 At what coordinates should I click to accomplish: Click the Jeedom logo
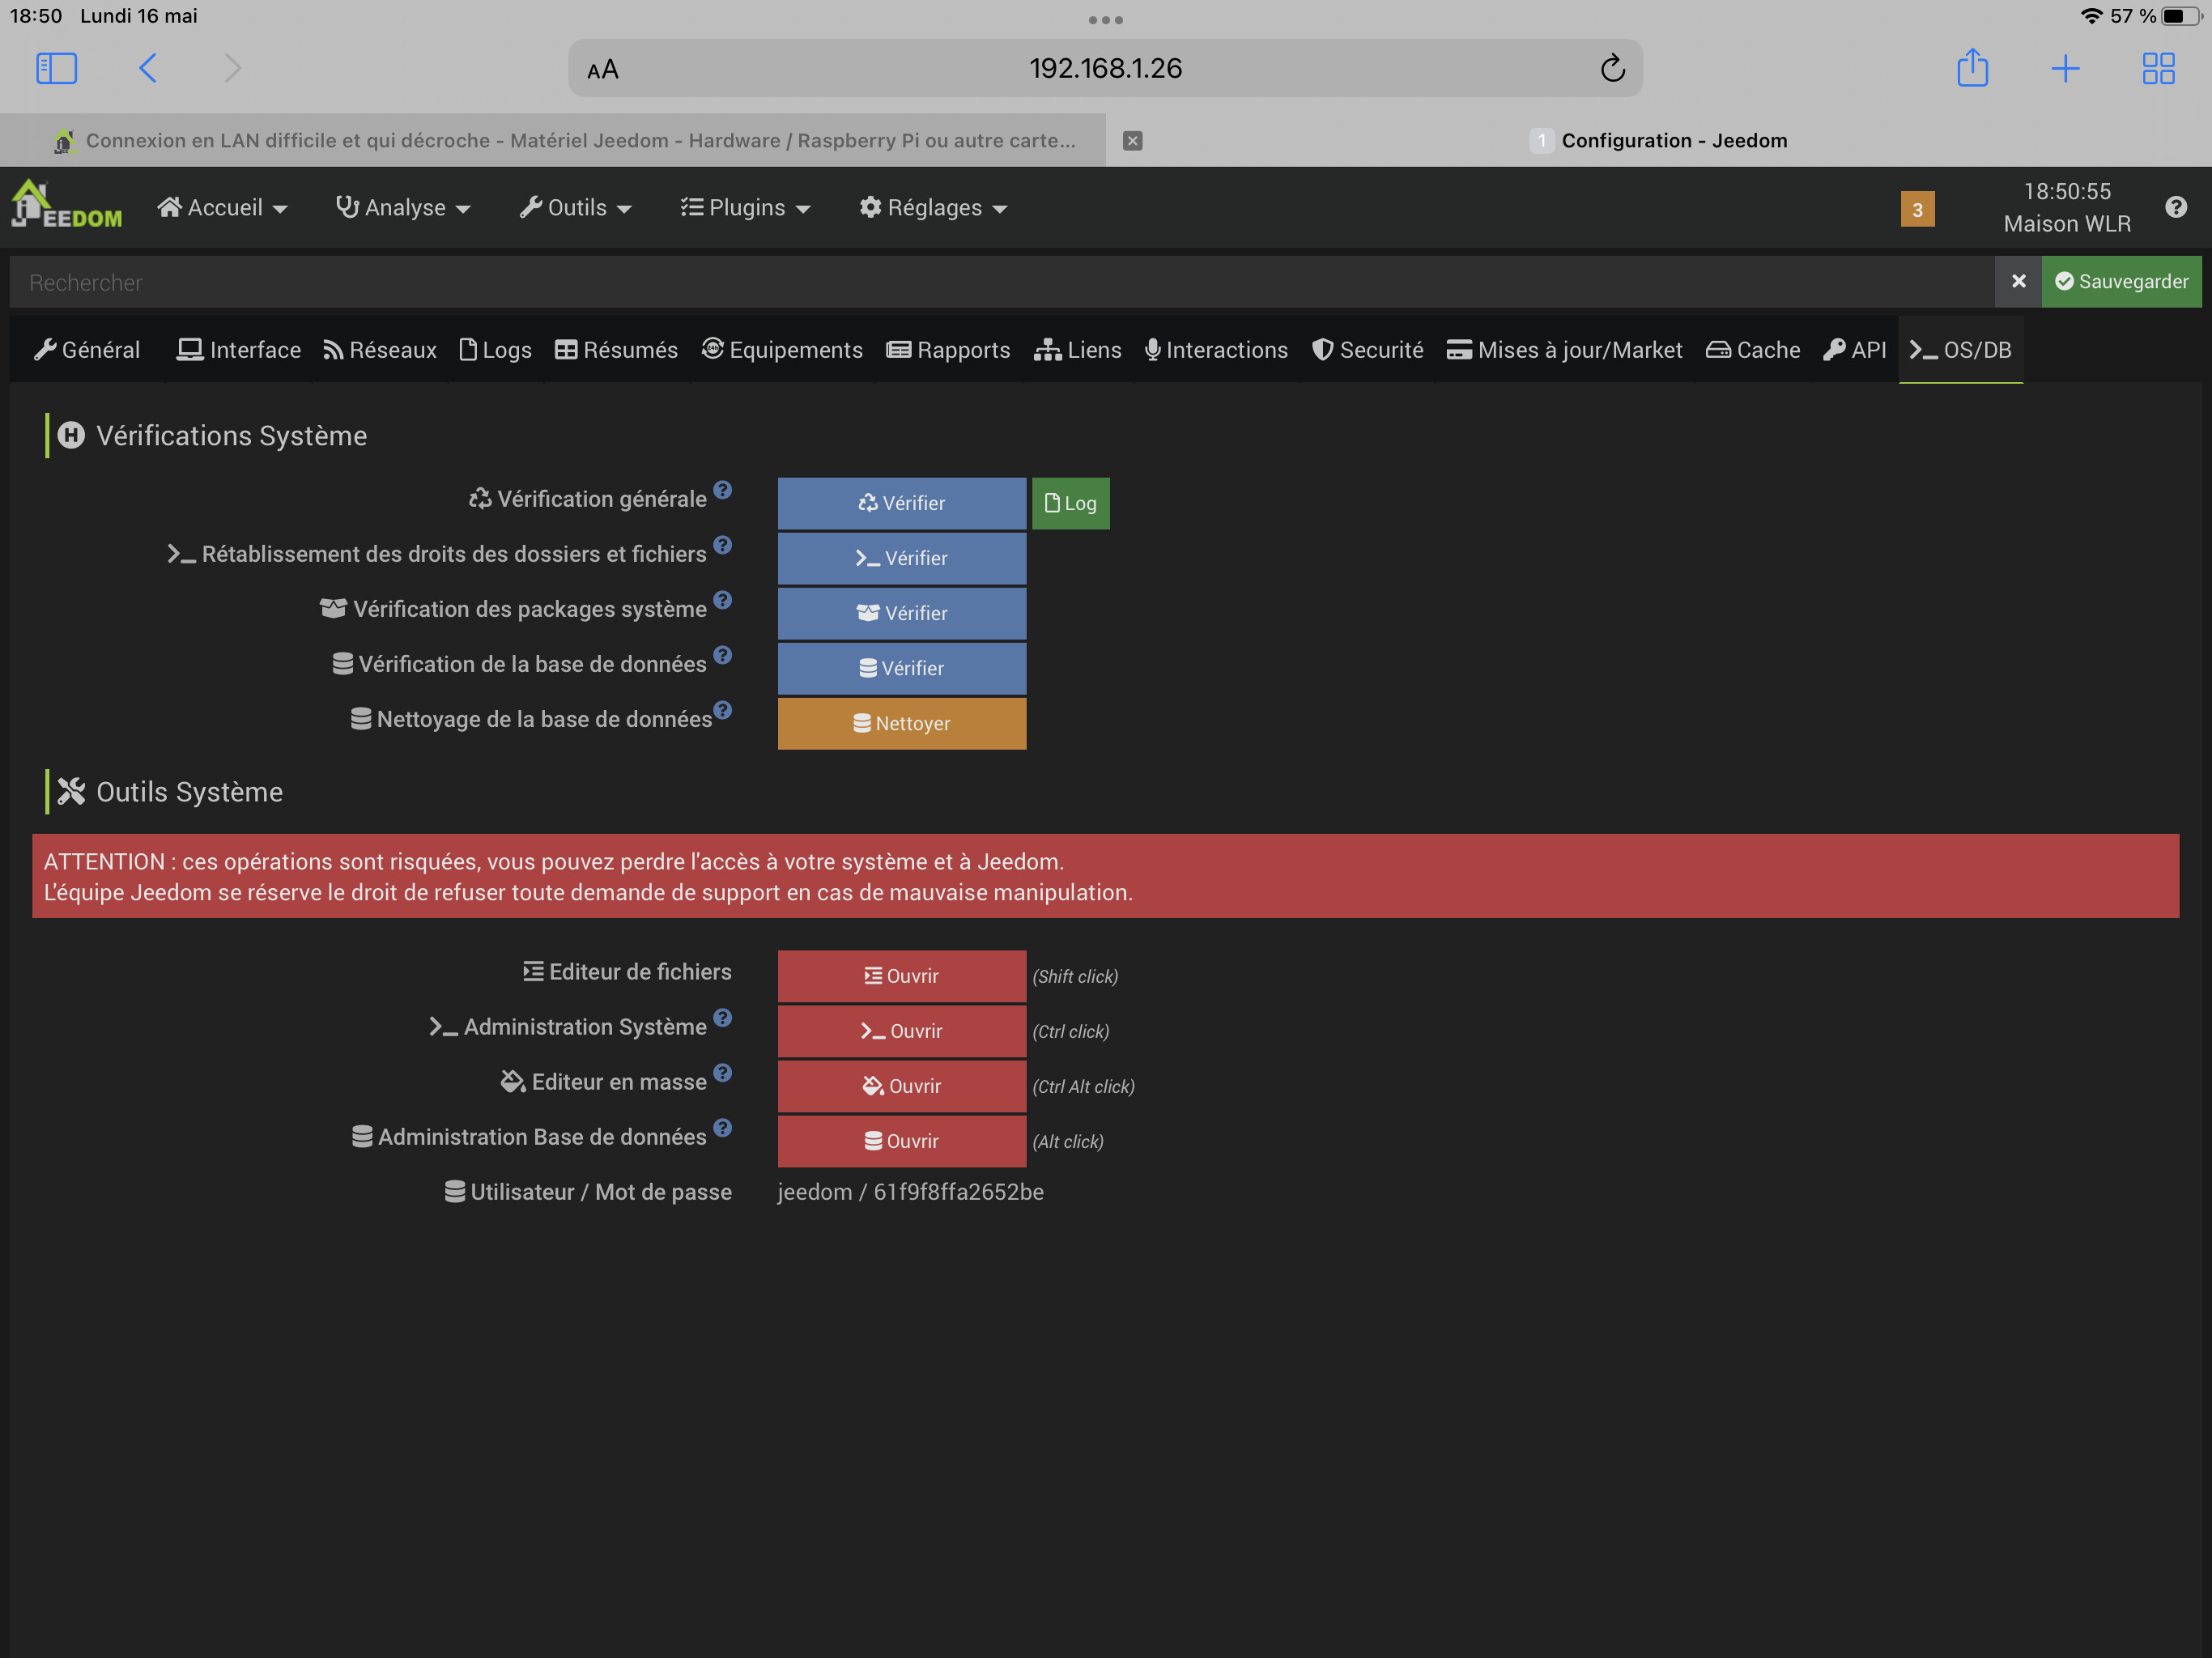[66, 207]
